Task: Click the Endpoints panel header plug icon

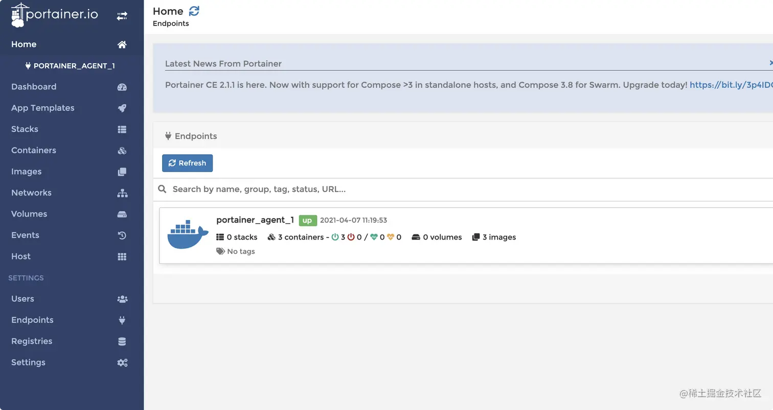Action: (168, 136)
